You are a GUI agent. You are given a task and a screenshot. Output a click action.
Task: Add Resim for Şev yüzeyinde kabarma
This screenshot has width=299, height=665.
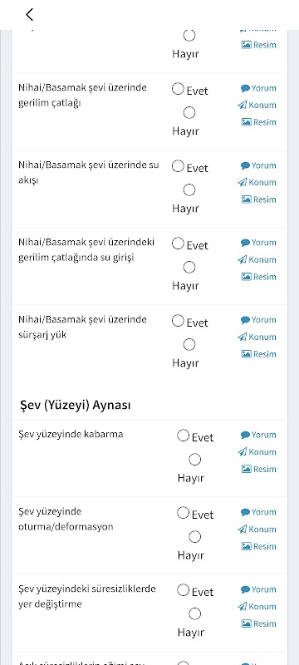(259, 469)
